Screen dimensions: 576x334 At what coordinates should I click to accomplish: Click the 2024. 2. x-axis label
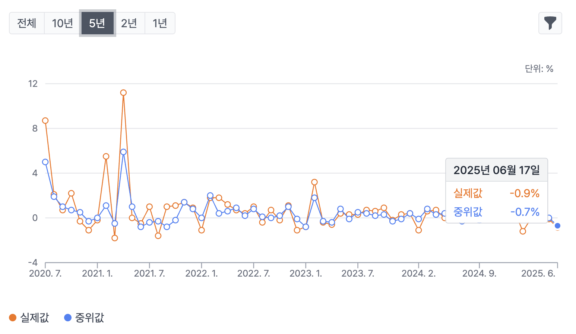(x=418, y=274)
